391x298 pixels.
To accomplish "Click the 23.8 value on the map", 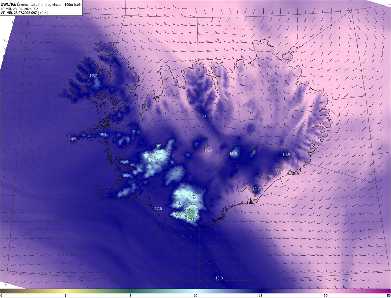I will (208, 151).
